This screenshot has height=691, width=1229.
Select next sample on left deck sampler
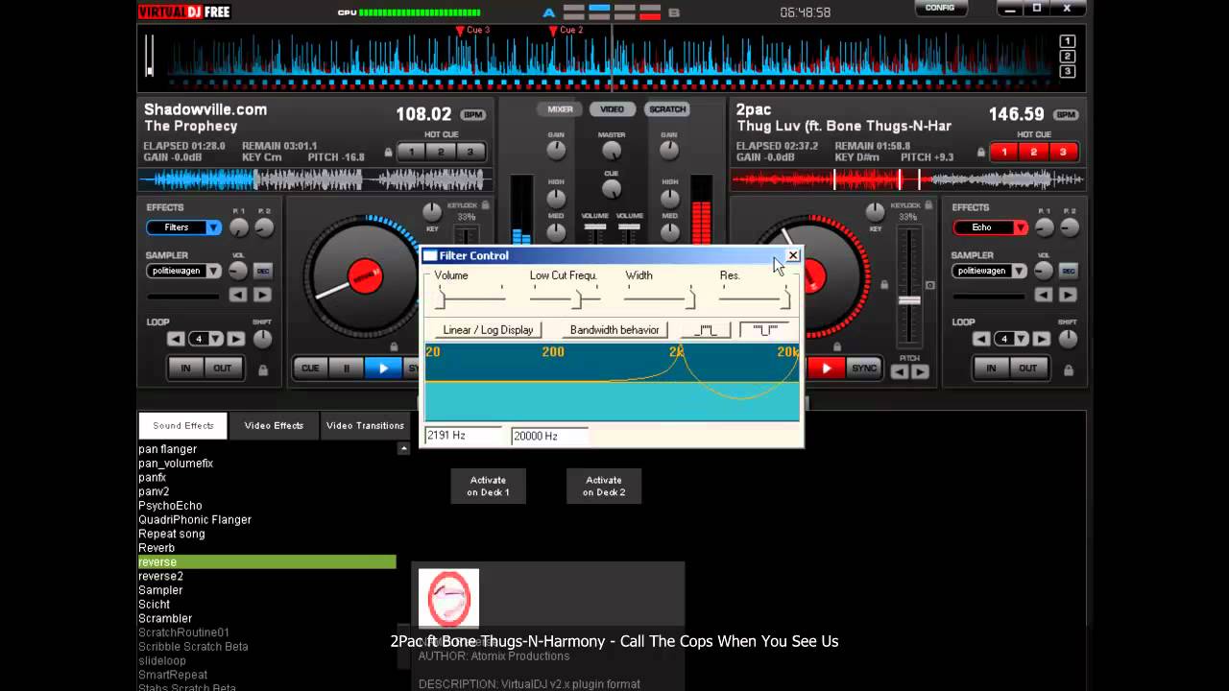tap(261, 295)
